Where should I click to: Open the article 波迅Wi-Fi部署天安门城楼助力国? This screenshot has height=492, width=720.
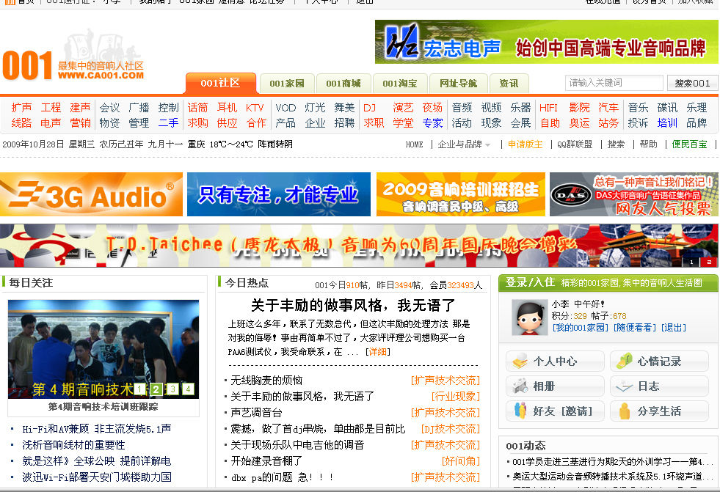pyautogui.click(x=97, y=477)
